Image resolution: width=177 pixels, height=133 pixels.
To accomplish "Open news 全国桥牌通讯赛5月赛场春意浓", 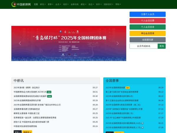I will 27,109.
